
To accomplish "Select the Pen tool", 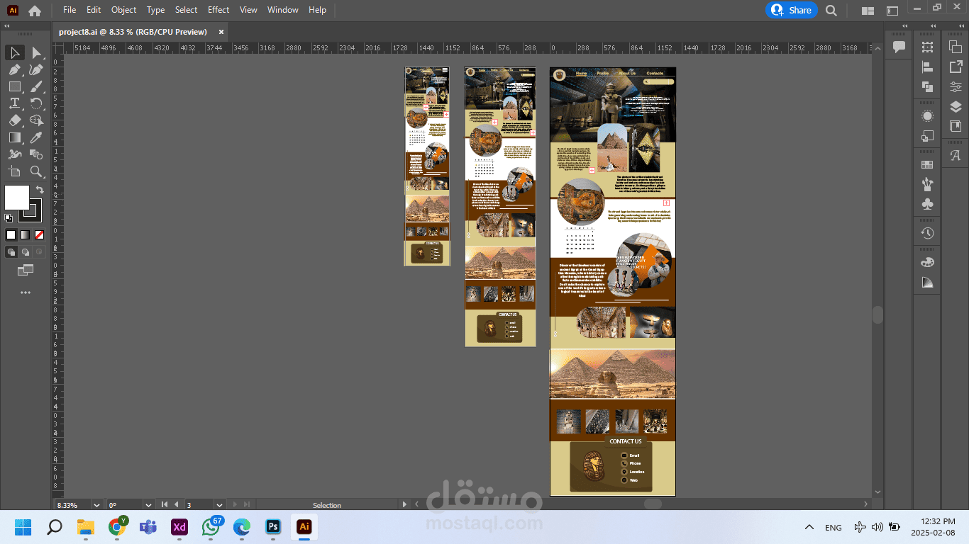I will click(x=14, y=70).
